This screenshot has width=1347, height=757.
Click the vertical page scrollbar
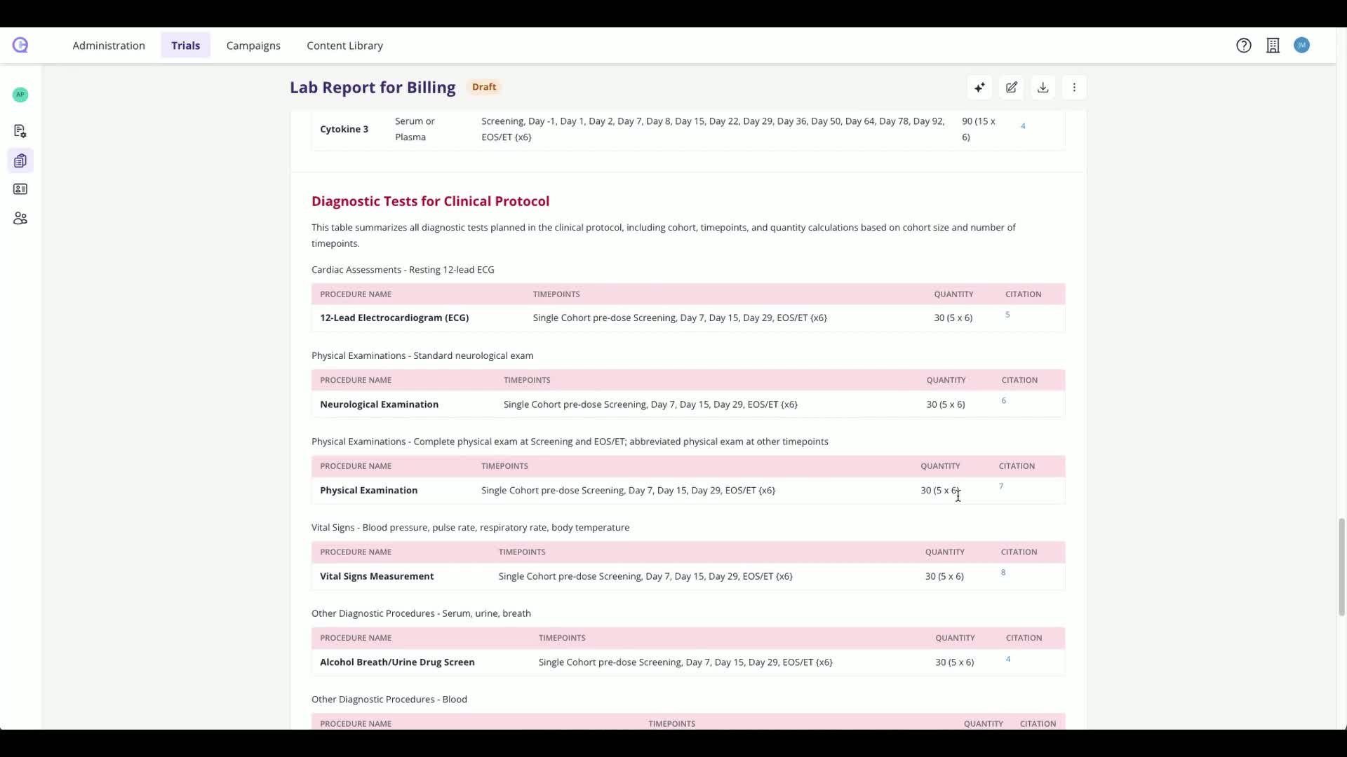tap(1341, 566)
